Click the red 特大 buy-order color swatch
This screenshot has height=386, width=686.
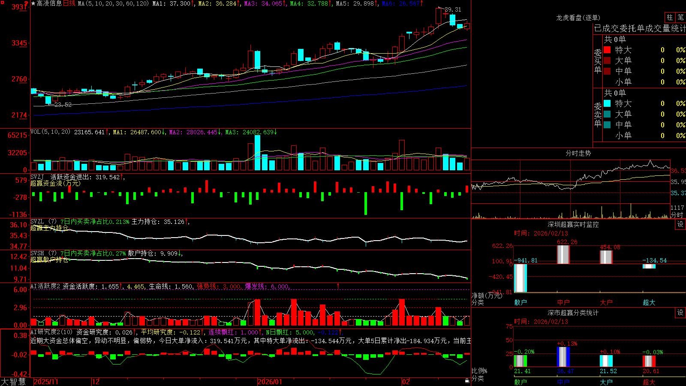click(607, 50)
